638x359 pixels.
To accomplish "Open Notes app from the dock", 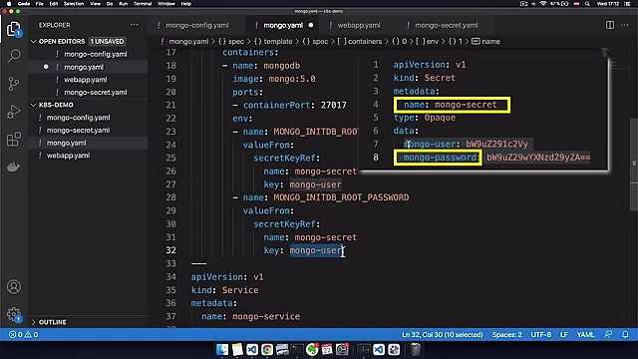I will [237, 349].
